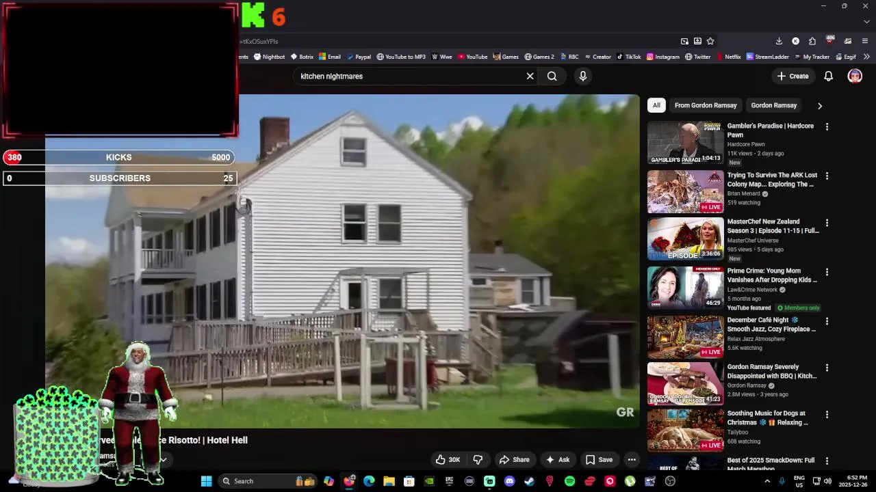Viewport: 876px width, 492px height.
Task: Open NVIDIA app from taskbar
Action: (429, 481)
